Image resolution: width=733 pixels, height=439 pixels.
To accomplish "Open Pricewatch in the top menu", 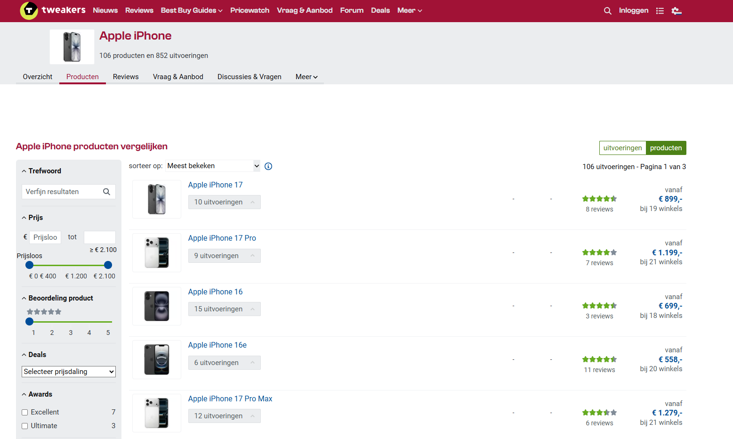I will (x=250, y=10).
